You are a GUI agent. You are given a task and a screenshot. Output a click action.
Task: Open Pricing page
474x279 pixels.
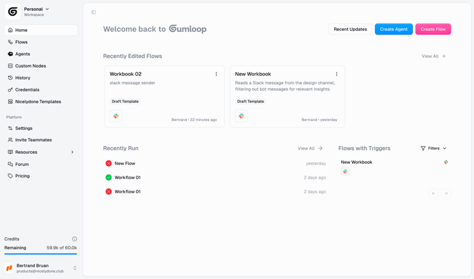coord(40,176)
